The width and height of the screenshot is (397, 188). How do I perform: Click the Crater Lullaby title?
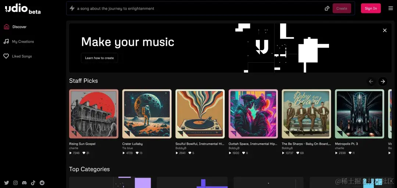[132, 144]
